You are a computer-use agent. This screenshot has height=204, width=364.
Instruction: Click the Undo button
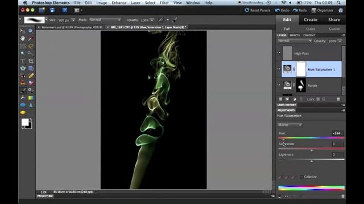point(282,10)
